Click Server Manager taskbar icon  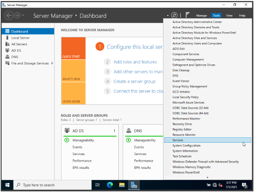point(134,185)
